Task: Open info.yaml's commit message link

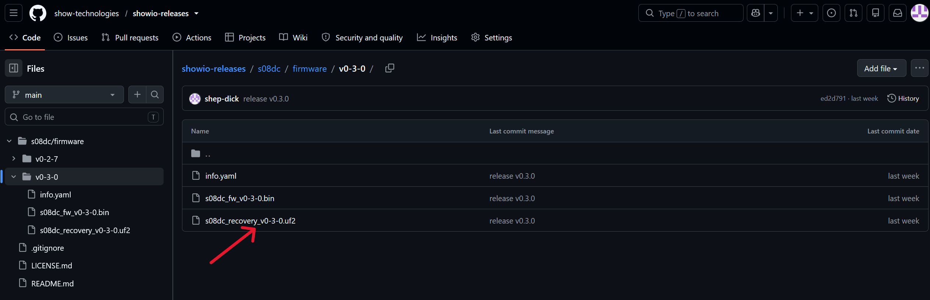Action: click(x=512, y=176)
